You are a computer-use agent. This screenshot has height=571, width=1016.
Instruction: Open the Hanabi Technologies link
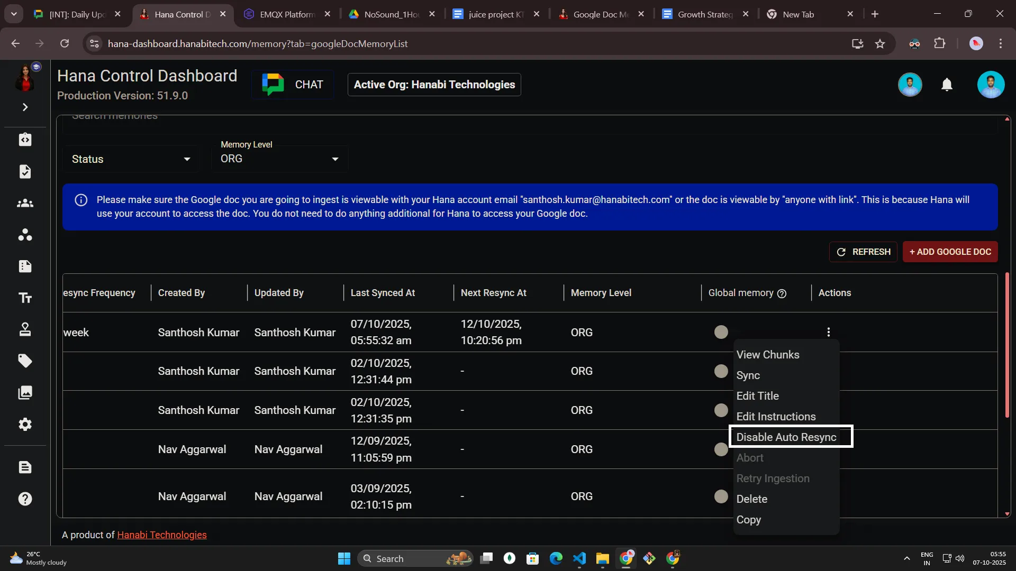pos(161,535)
